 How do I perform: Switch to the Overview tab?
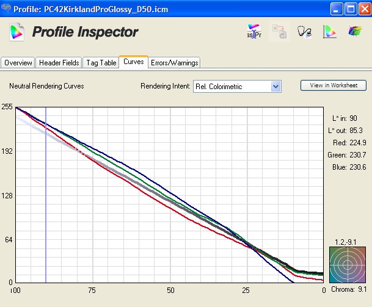pos(18,62)
